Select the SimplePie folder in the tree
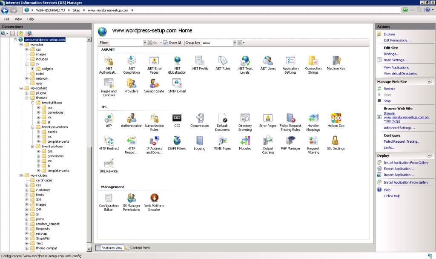The image size is (436, 259). click(43, 239)
